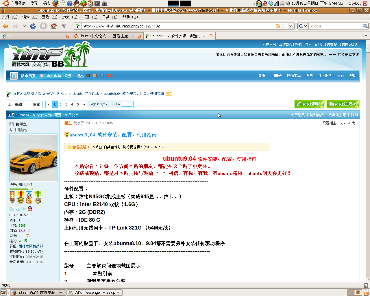The image size is (370, 296).
Task: Click the 发表新主题 button
Action: pyautogui.click(x=343, y=104)
